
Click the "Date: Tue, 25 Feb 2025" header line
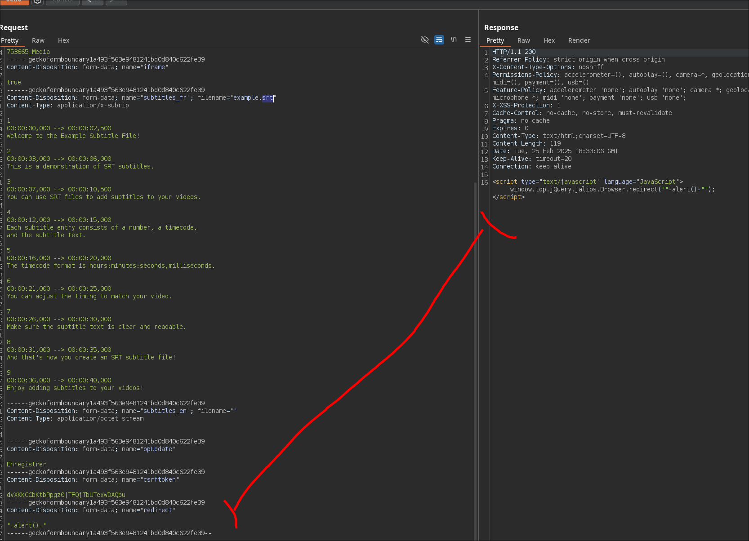point(555,151)
